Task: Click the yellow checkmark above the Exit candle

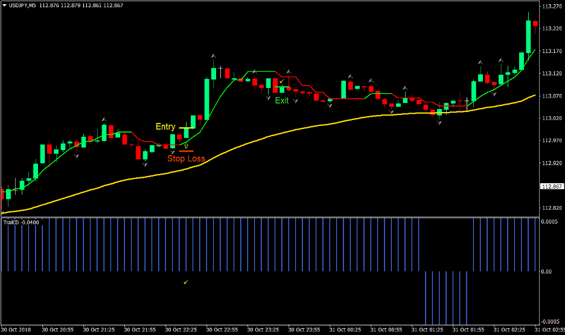Action: 281,81
